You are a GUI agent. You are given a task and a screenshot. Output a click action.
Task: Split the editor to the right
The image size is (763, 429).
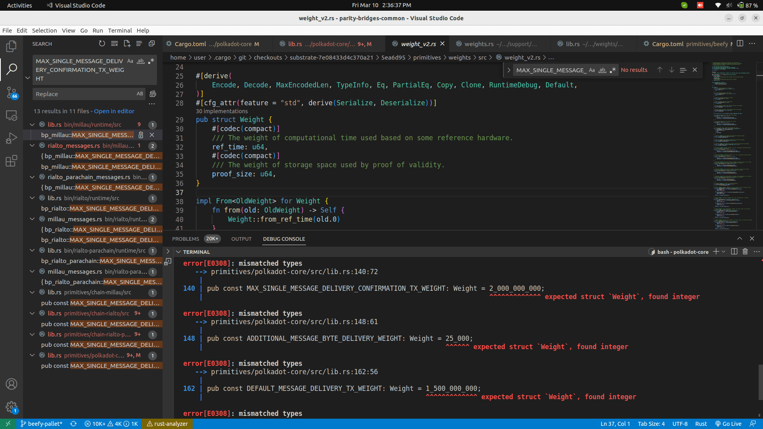pyautogui.click(x=740, y=44)
